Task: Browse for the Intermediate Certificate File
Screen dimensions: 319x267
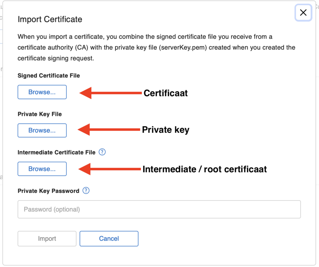Action: tap(42, 169)
